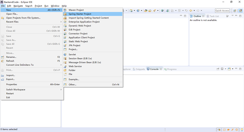
Task: Open the Window menu
Action: pyautogui.click(x=55, y=6)
